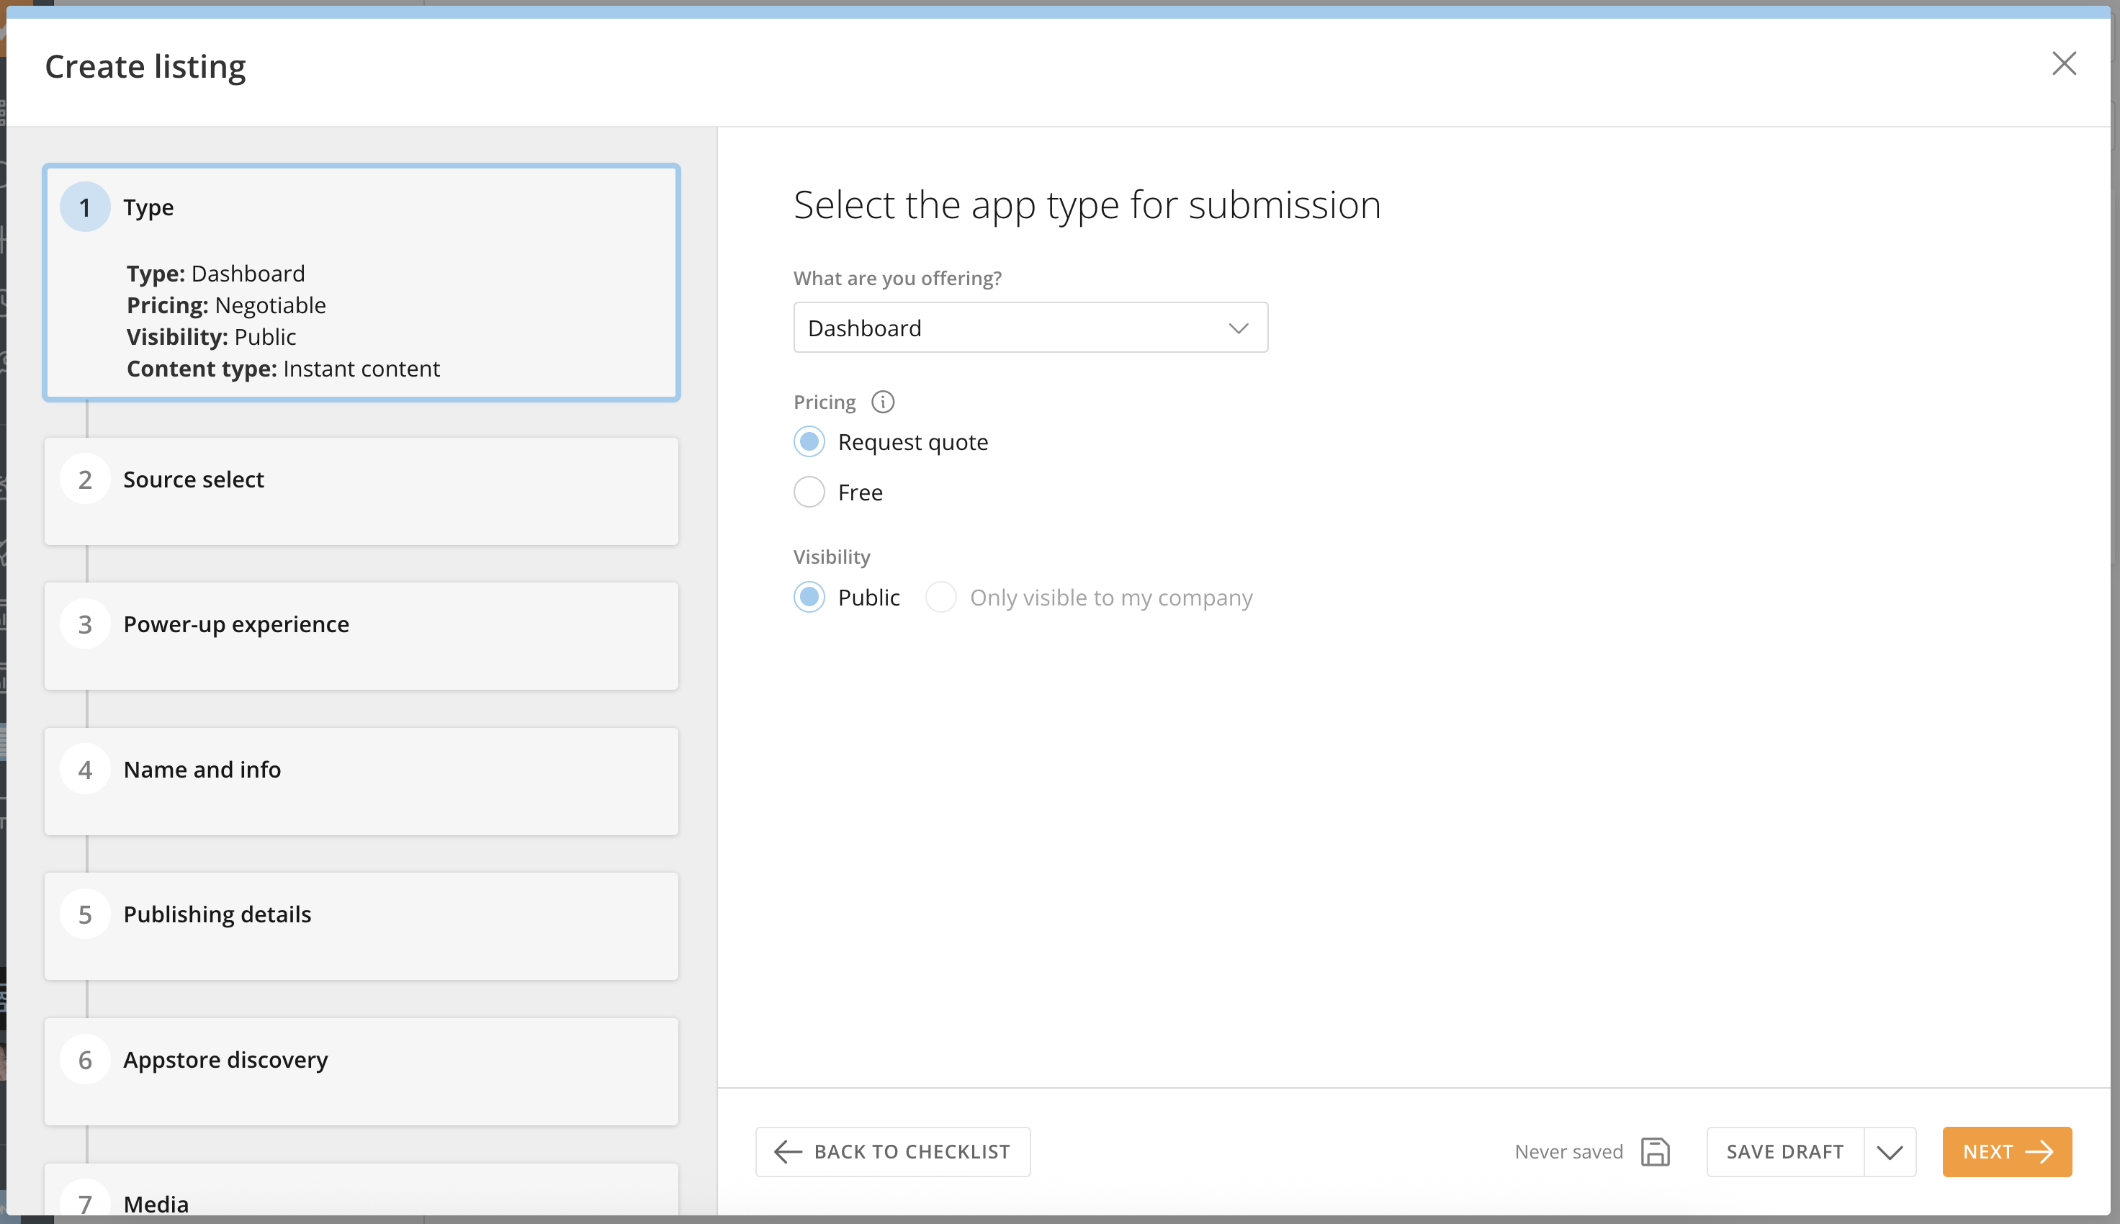Click step number 3 circle icon
This screenshot has height=1224, width=2120.
[85, 625]
